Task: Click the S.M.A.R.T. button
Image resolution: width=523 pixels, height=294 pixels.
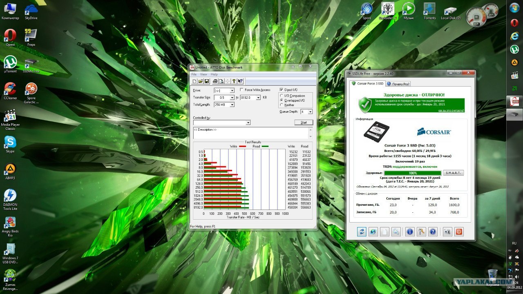Action: (453, 173)
